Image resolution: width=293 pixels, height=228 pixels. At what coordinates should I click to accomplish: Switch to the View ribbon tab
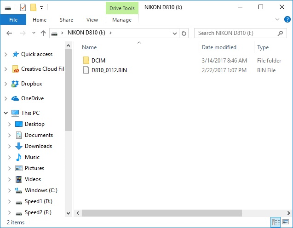(x=92, y=20)
